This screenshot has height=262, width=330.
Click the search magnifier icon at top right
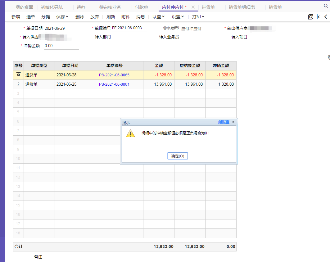(x=326, y=6)
